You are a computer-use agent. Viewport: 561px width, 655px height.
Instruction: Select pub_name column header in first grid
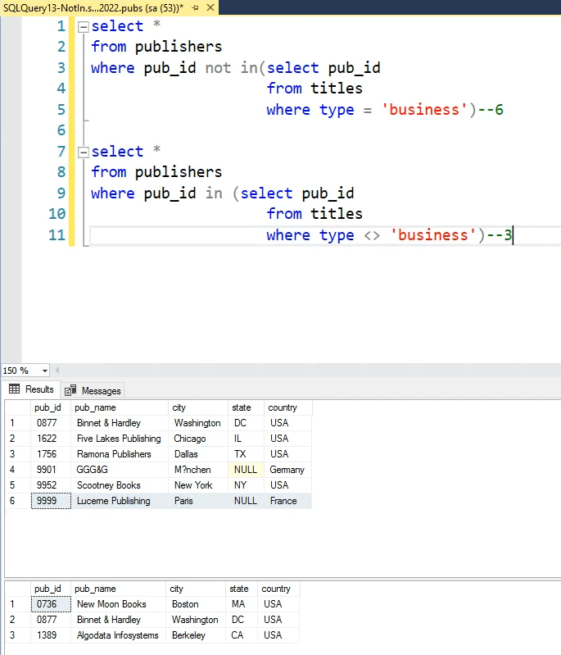(x=120, y=407)
